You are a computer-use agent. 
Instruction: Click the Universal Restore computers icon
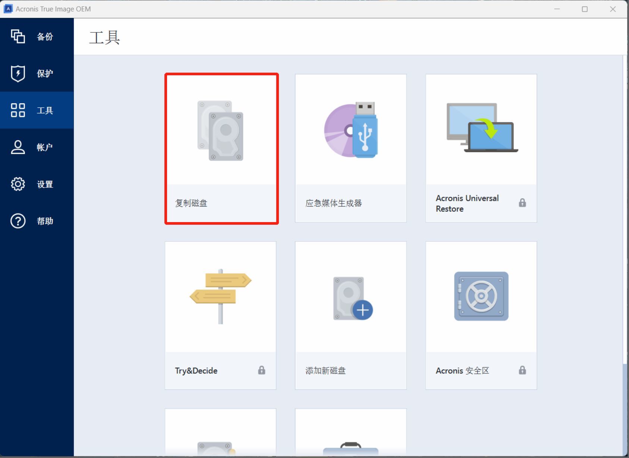pos(482,127)
